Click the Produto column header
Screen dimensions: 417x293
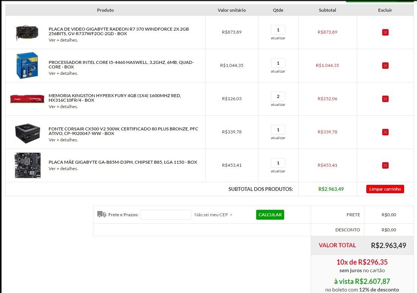105,10
